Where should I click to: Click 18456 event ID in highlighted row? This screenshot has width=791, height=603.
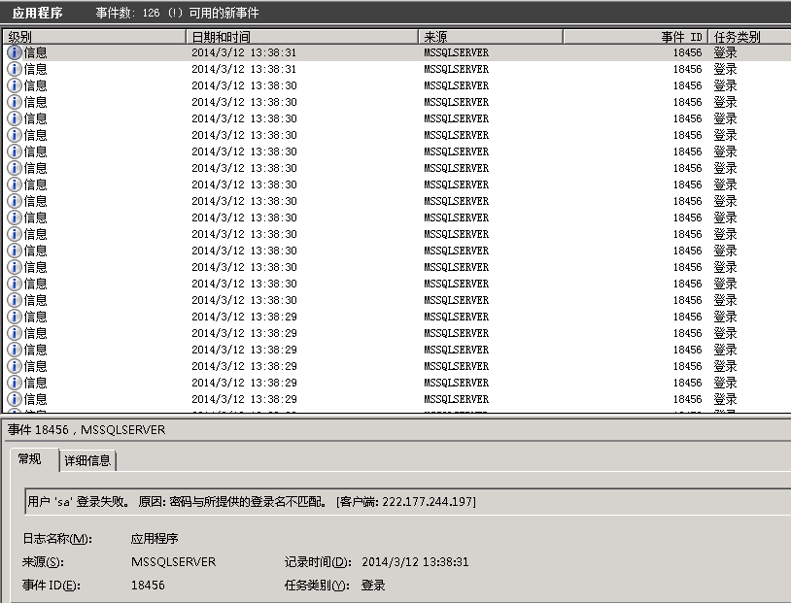point(687,52)
